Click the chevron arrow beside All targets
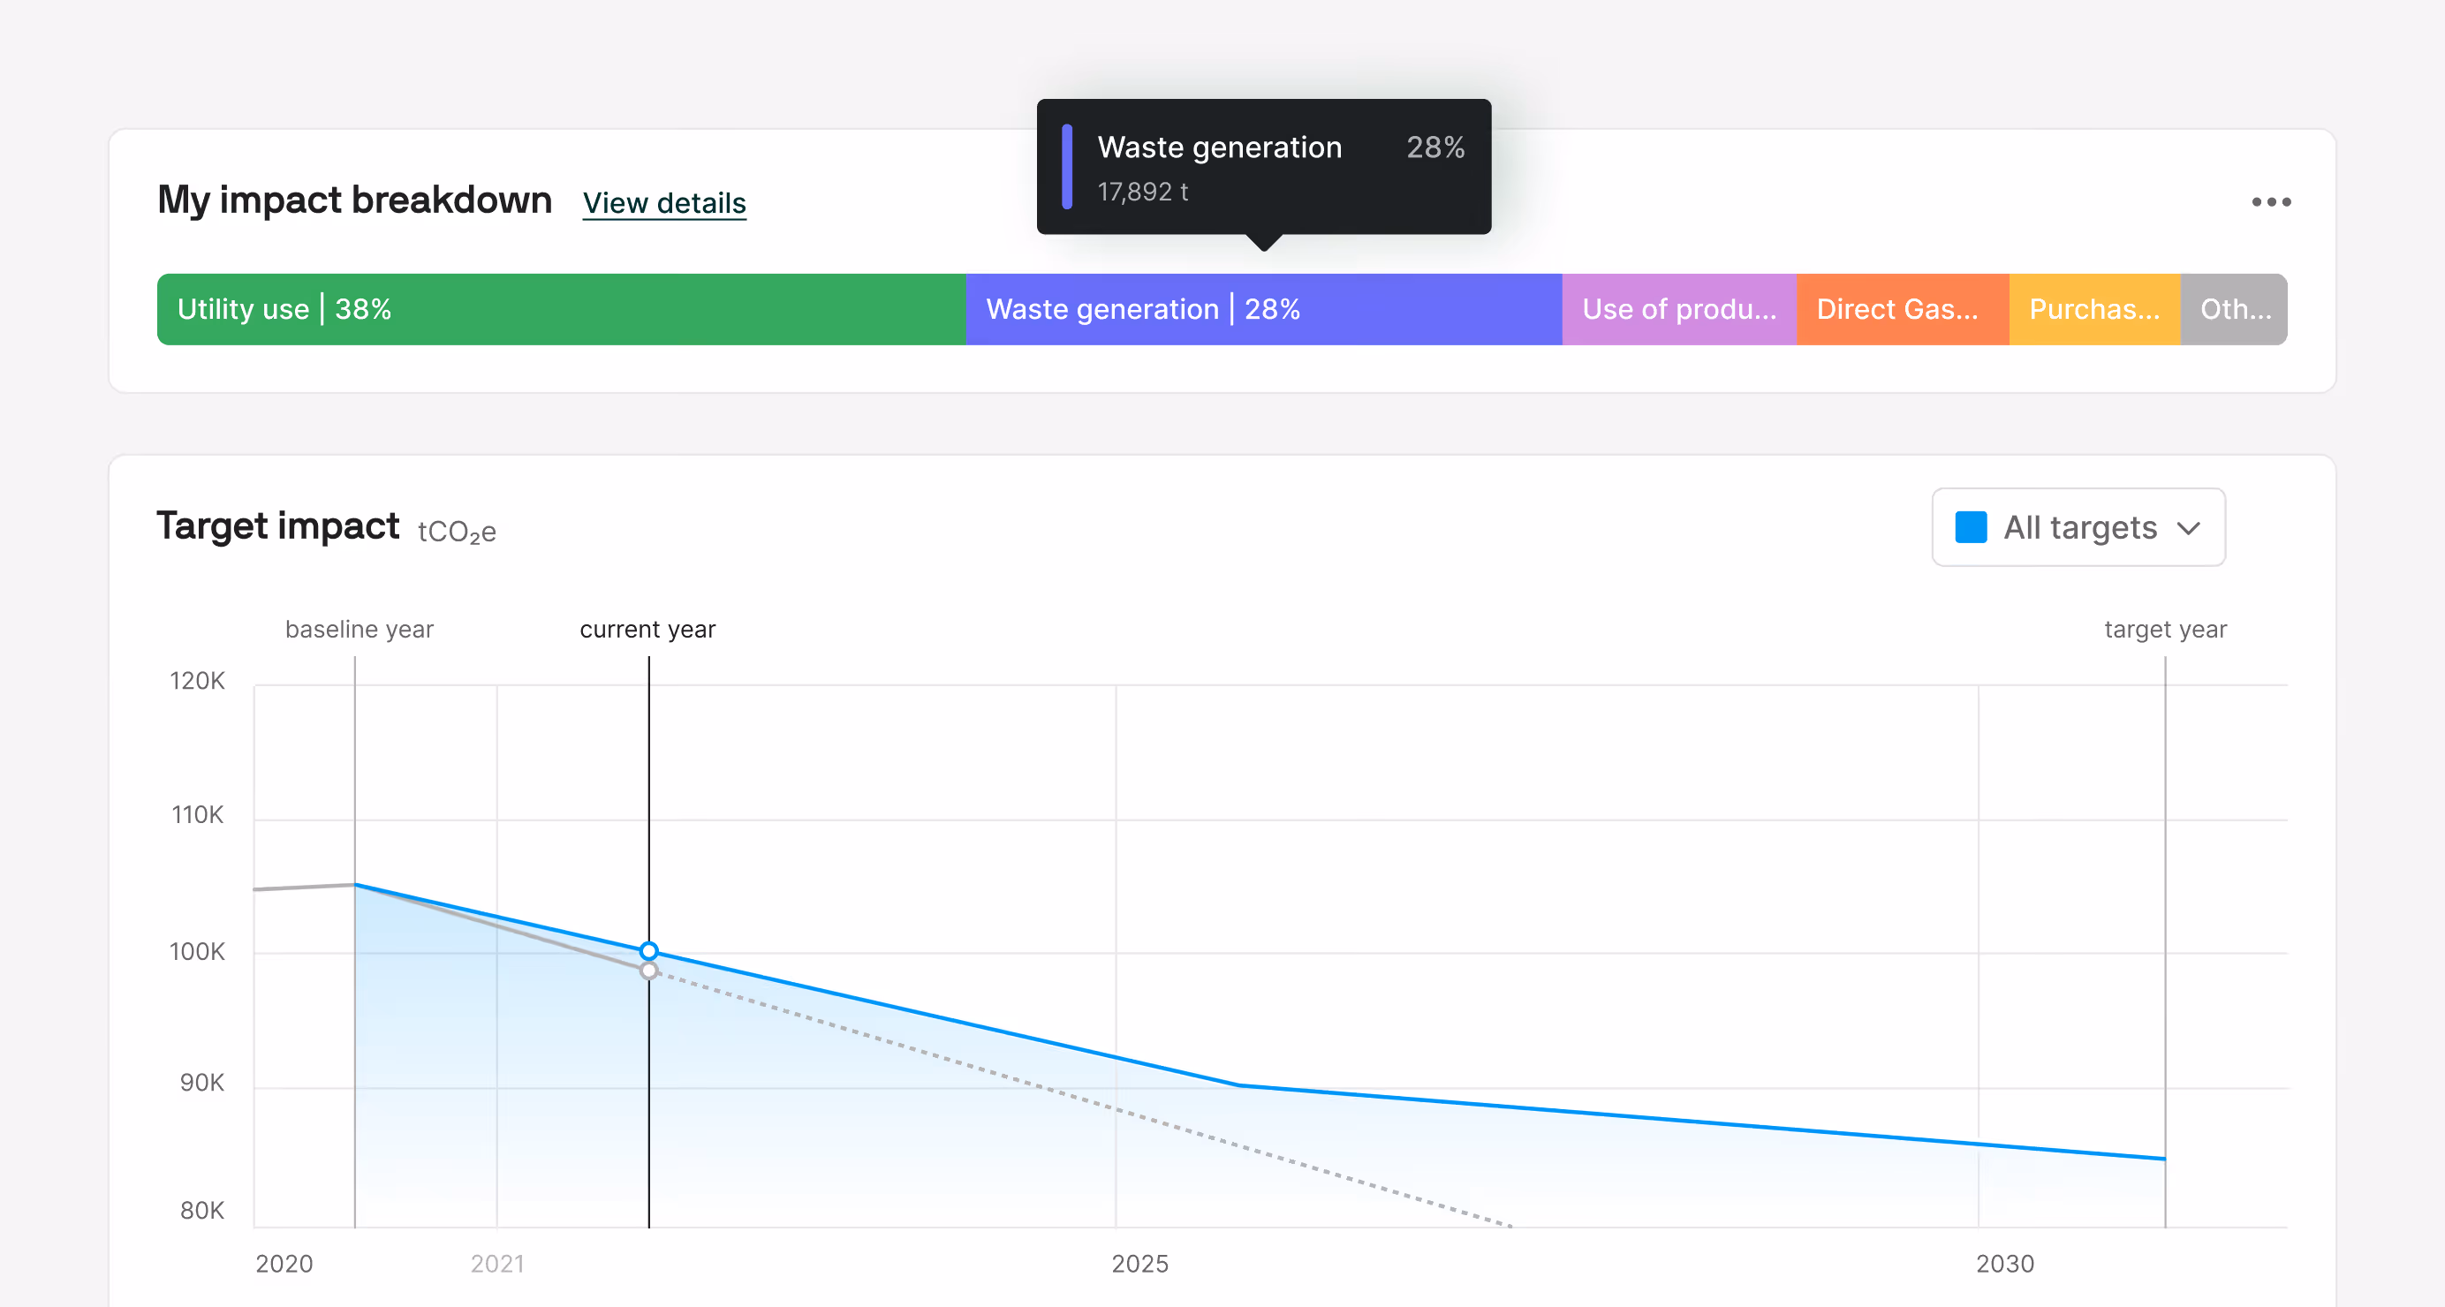The width and height of the screenshot is (2445, 1307). [x=2188, y=529]
